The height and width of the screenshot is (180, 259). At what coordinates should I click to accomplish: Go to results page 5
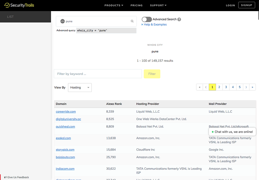pos(240,87)
